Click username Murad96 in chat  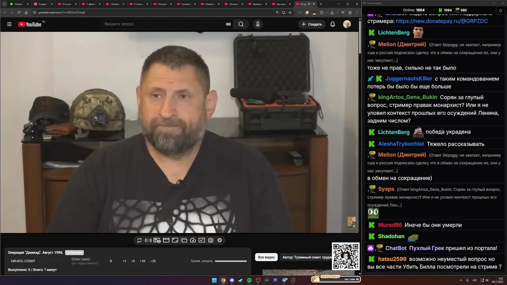390,225
